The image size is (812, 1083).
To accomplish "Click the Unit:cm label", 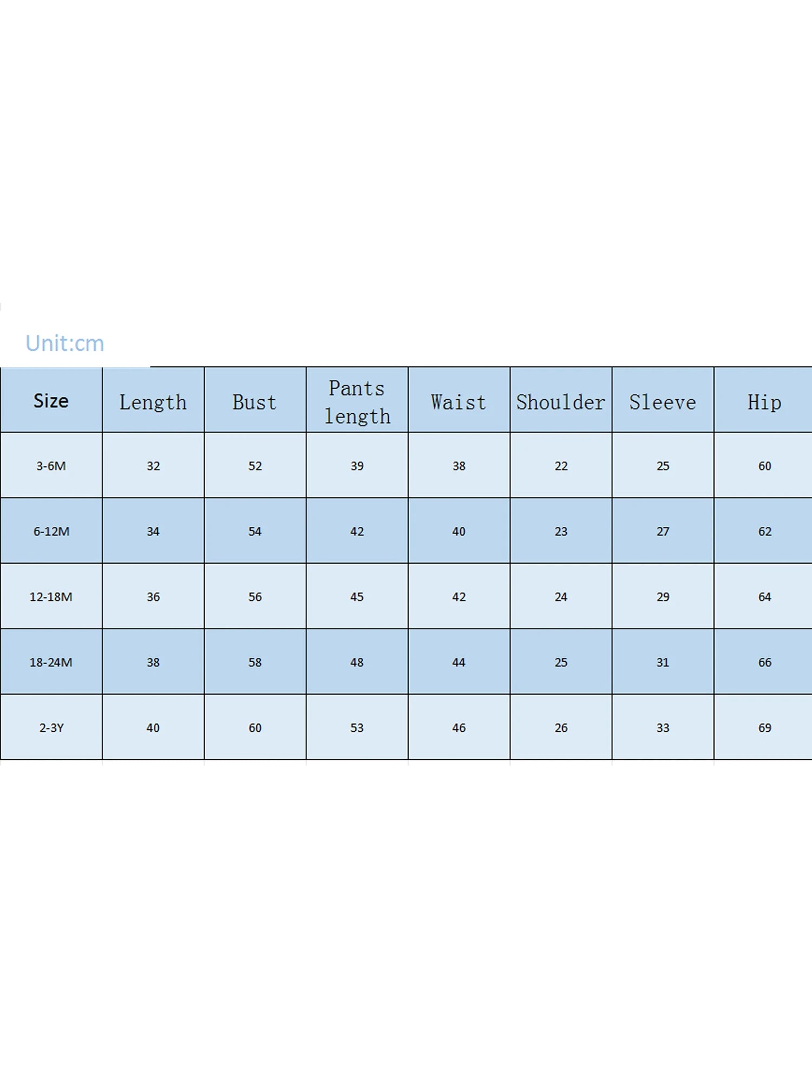I will (65, 343).
